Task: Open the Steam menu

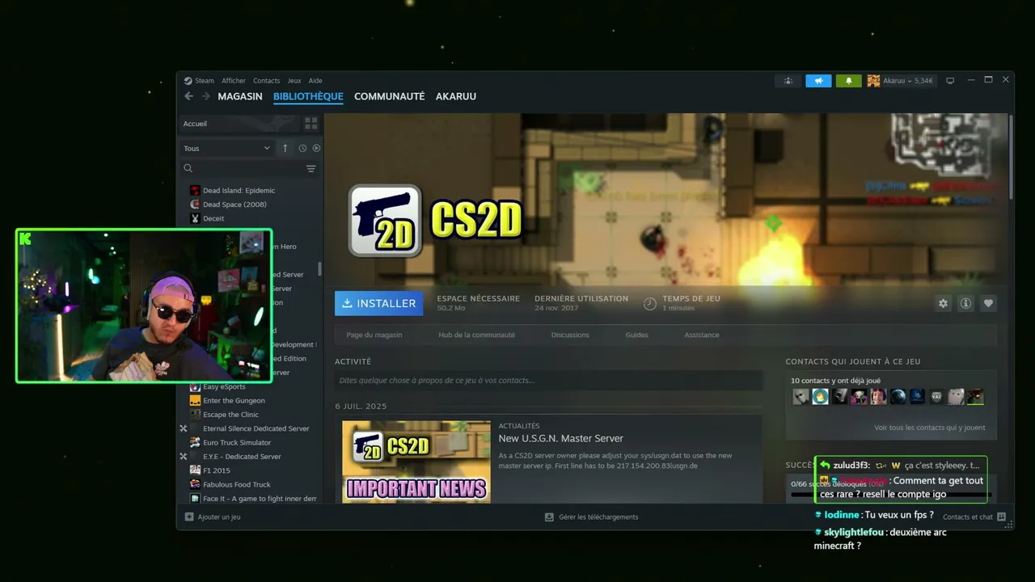Action: pyautogui.click(x=205, y=81)
